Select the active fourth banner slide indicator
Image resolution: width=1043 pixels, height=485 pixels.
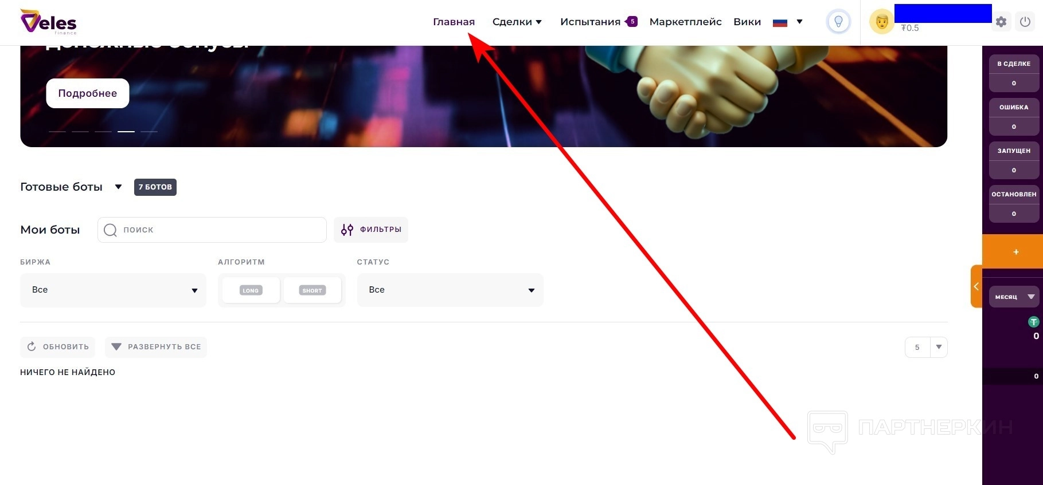pos(126,131)
